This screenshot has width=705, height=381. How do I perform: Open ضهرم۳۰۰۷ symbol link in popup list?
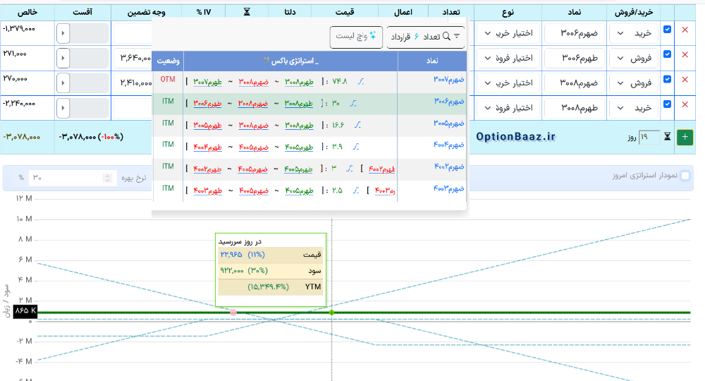[448, 80]
